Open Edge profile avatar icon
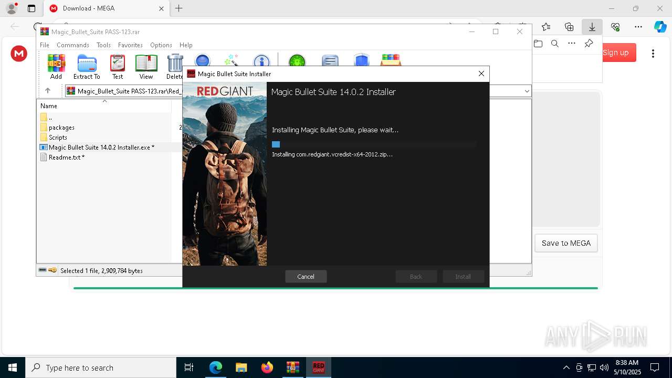 coord(12,8)
